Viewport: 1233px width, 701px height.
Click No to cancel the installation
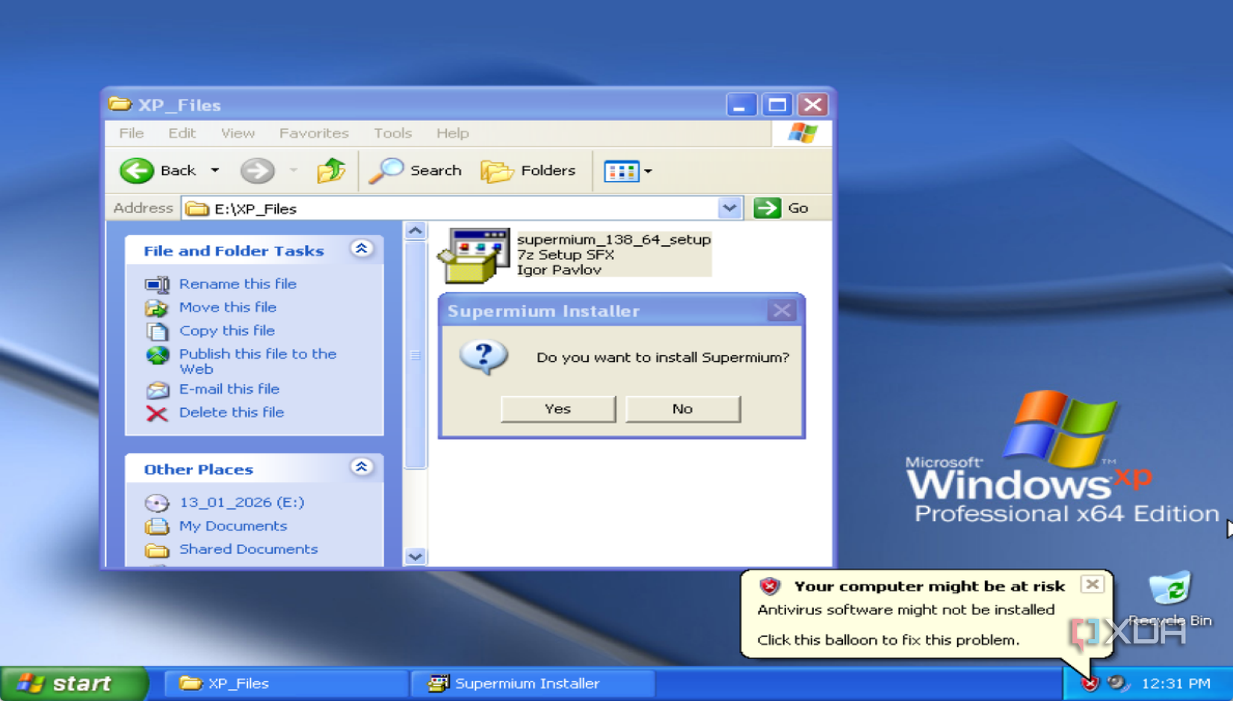[682, 409]
